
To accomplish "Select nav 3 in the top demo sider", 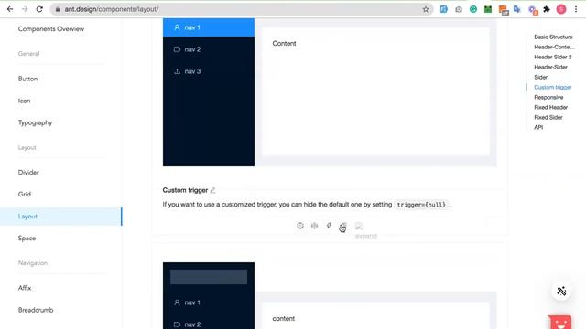I will (209, 71).
